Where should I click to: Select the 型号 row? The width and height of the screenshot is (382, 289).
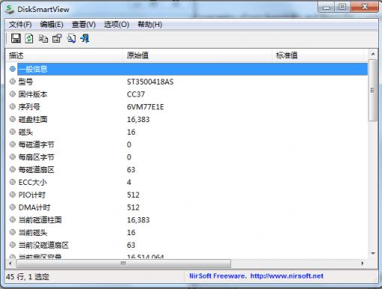[x=187, y=82]
